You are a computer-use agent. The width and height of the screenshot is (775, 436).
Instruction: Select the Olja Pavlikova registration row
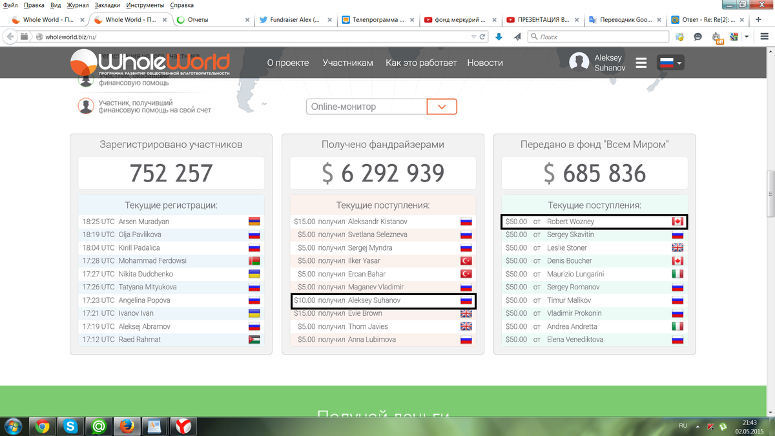click(x=171, y=234)
